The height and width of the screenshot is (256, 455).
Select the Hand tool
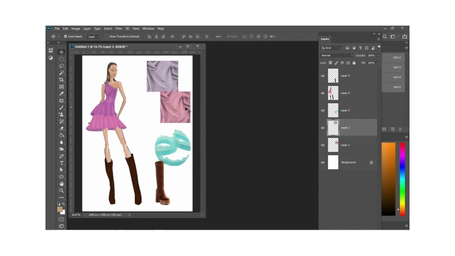61,184
